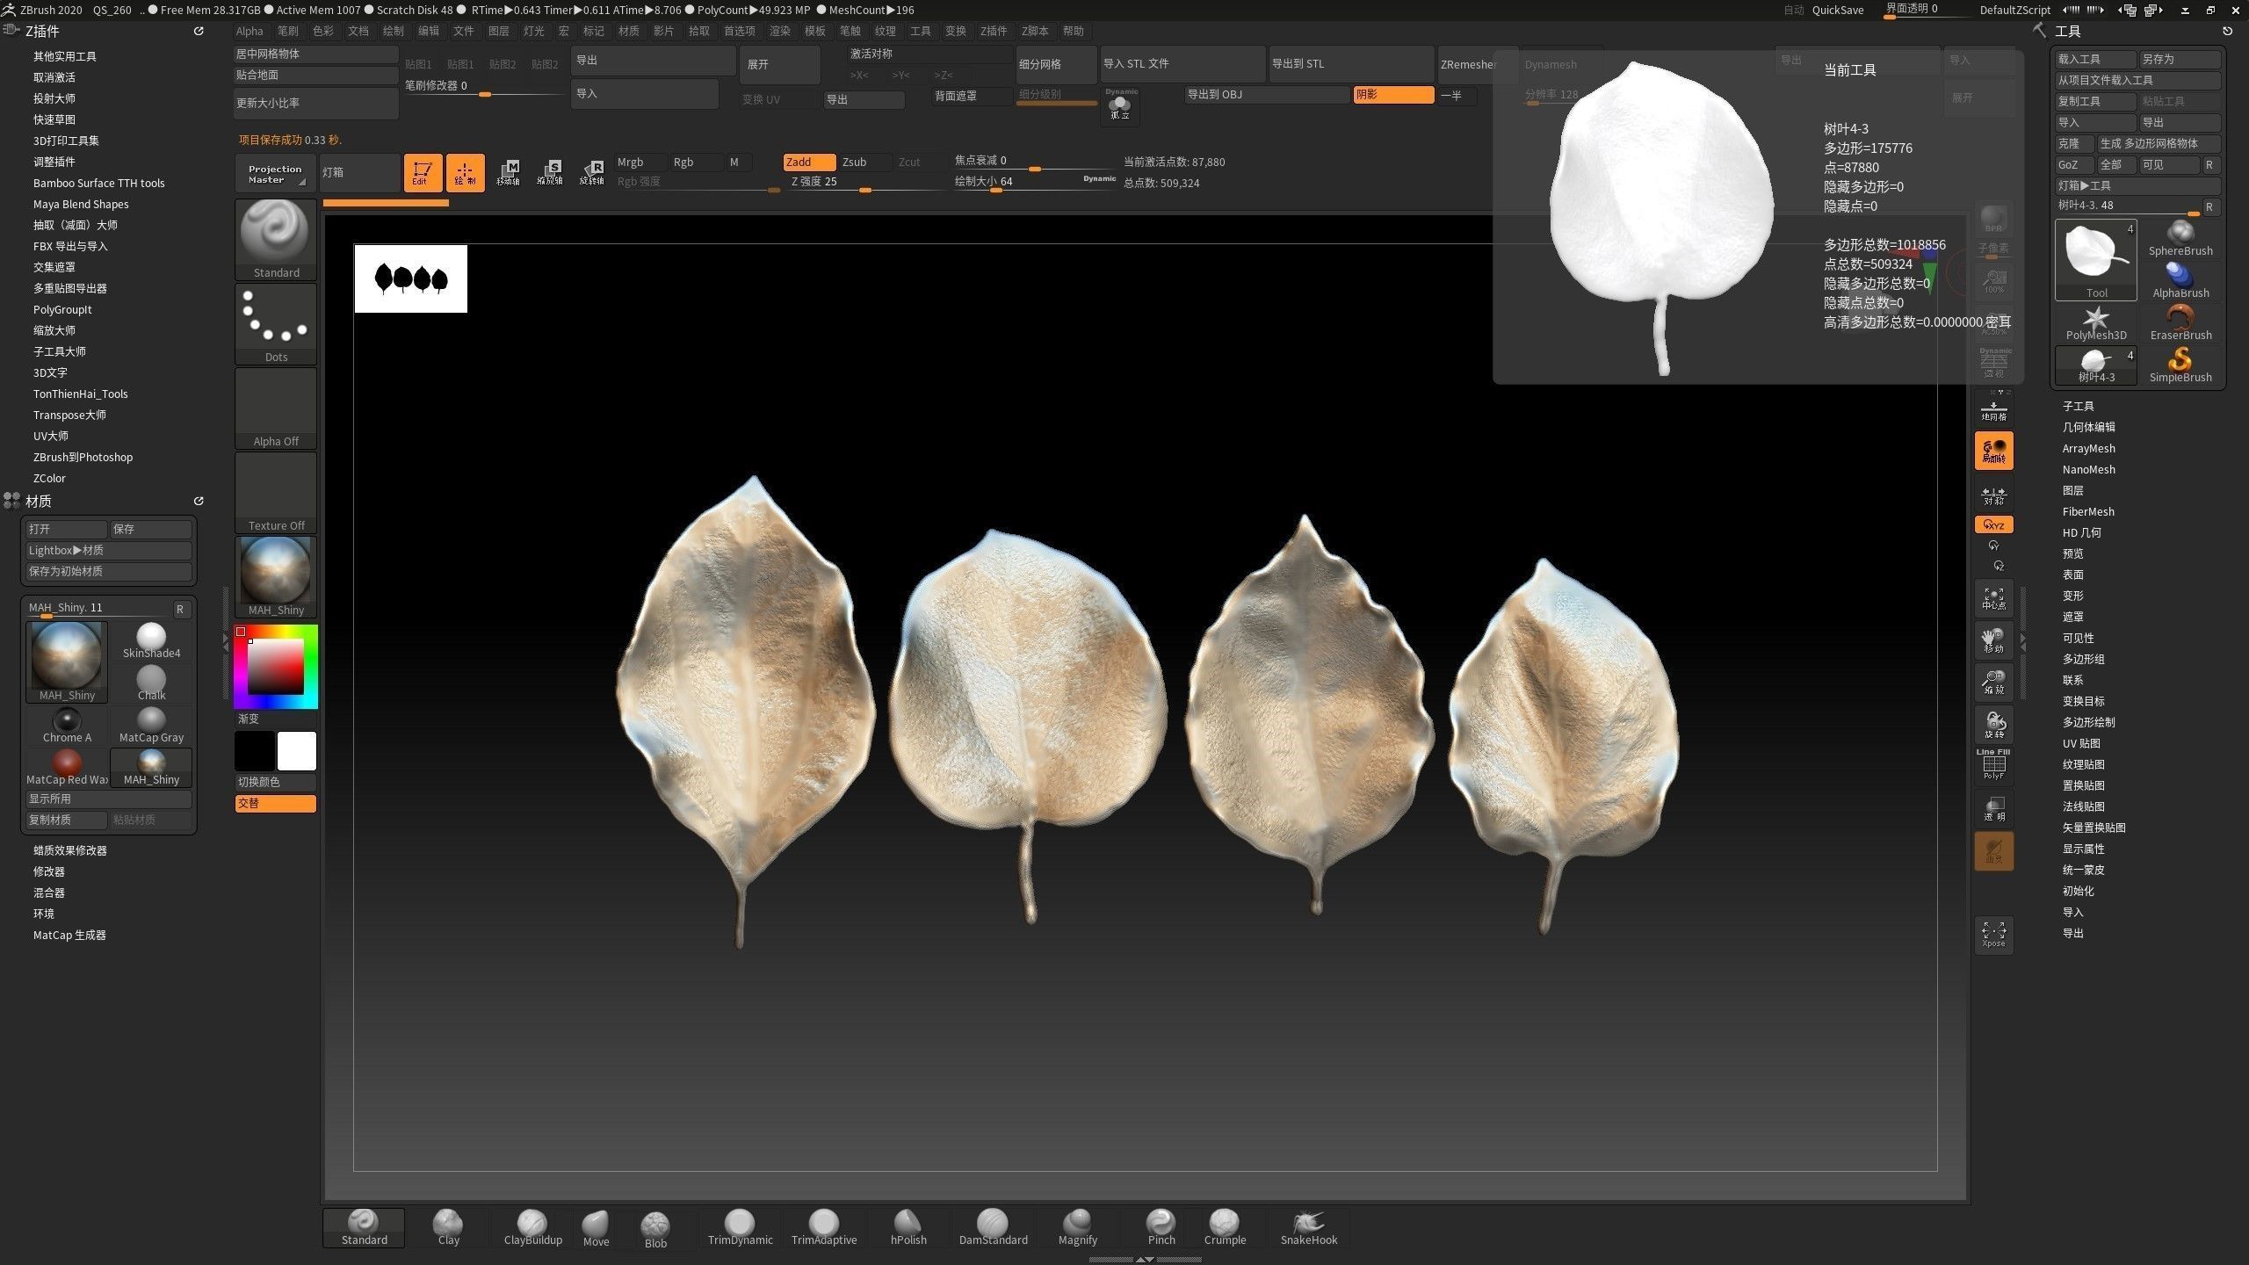Click the 缩放 scale gyro icon on right shelf

point(1993,682)
